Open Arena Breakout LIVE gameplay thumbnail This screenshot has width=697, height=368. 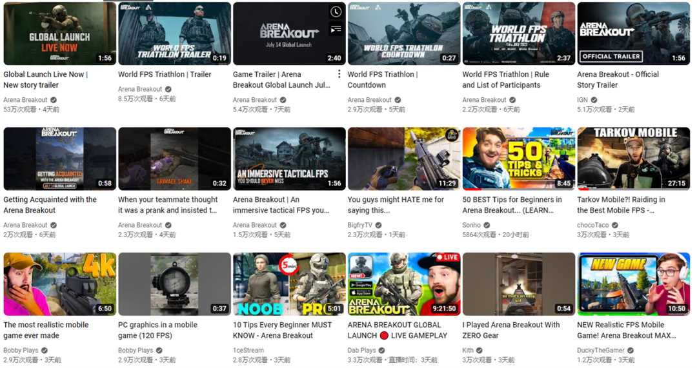coord(403,284)
